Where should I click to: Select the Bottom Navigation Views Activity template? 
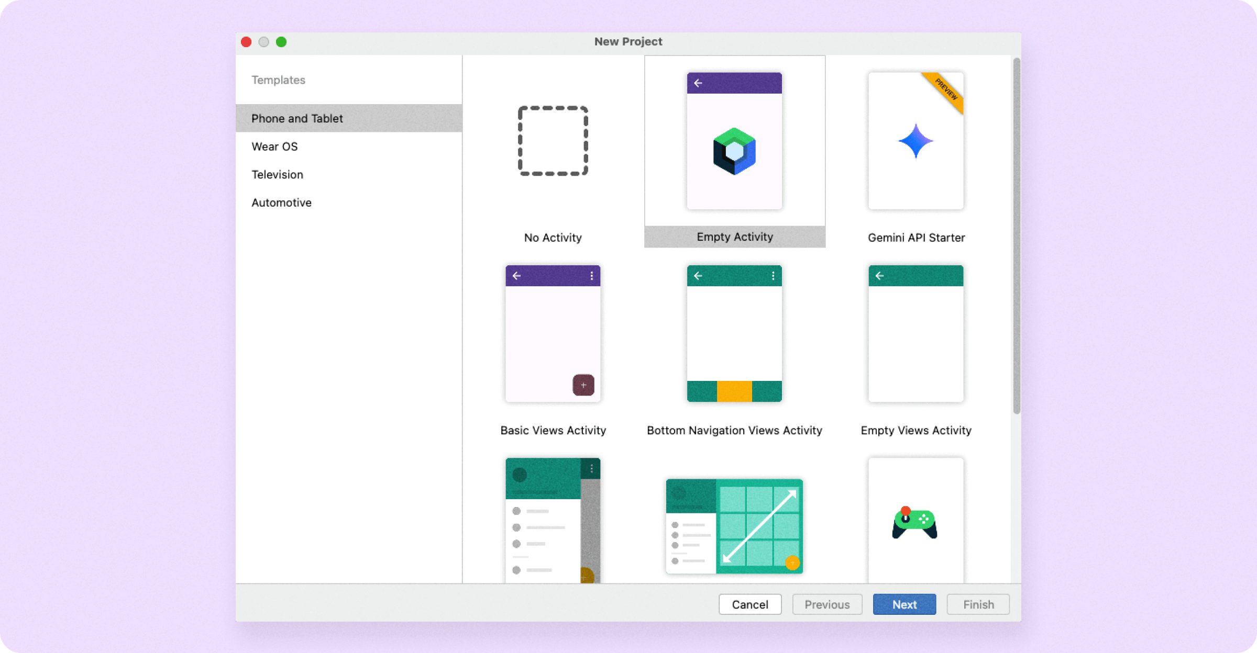point(734,335)
